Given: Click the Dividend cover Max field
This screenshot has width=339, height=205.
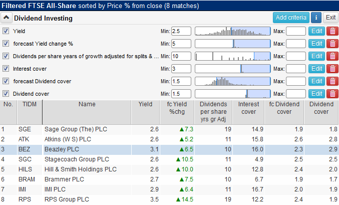Looking at the screenshot, I should coord(296,94).
